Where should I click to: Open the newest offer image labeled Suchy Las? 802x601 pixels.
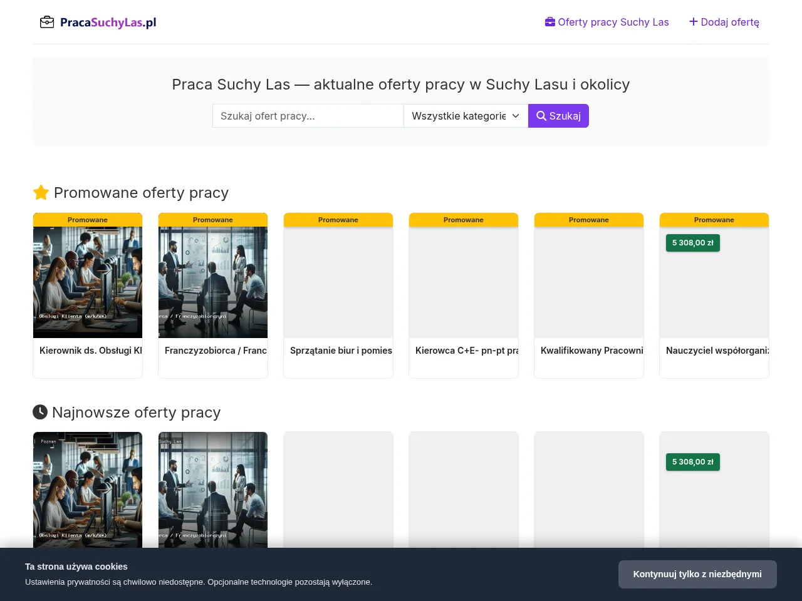[x=213, y=490]
